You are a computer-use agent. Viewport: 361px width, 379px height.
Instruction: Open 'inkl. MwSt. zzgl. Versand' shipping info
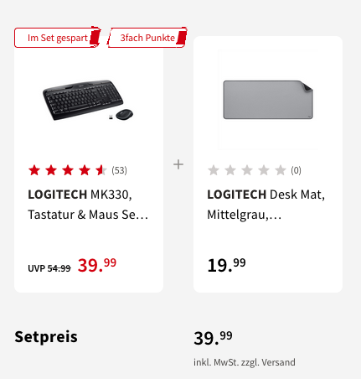point(245,362)
